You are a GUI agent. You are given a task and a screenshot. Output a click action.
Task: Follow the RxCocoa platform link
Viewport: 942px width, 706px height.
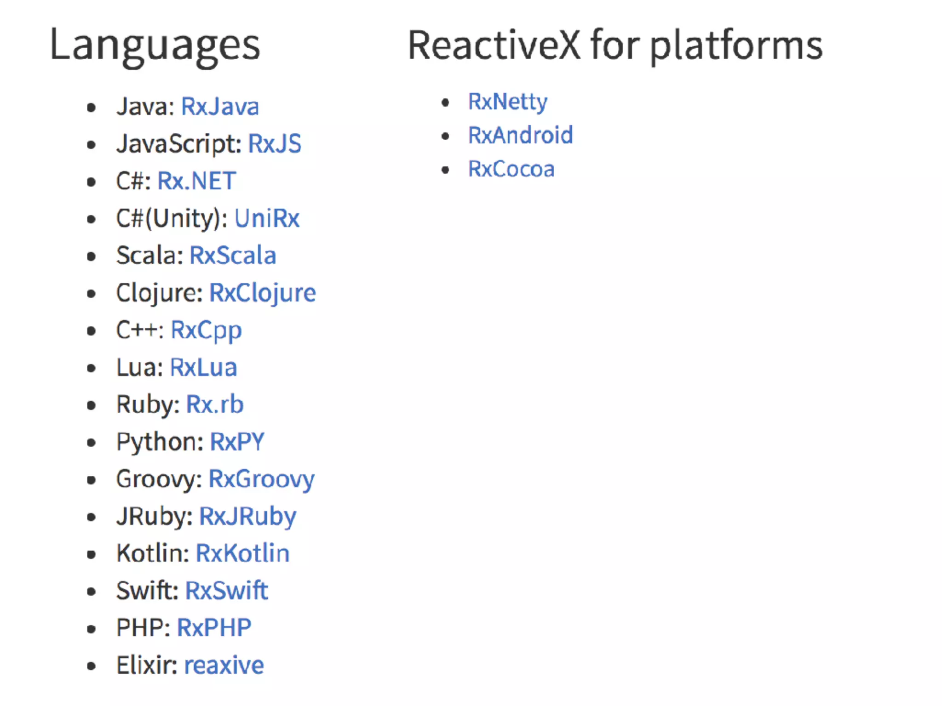point(511,169)
